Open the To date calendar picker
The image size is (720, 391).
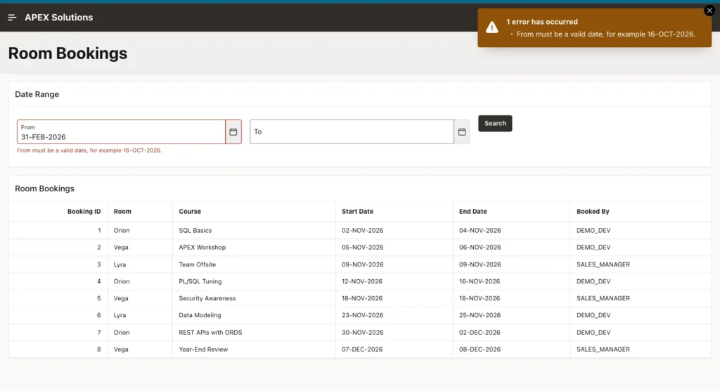tap(462, 132)
